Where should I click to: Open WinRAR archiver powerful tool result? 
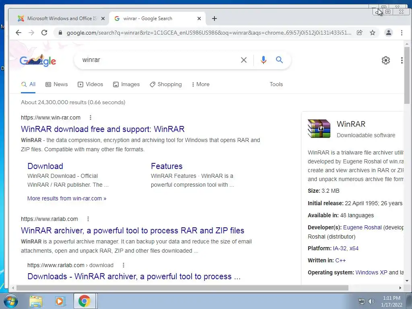tap(132, 231)
